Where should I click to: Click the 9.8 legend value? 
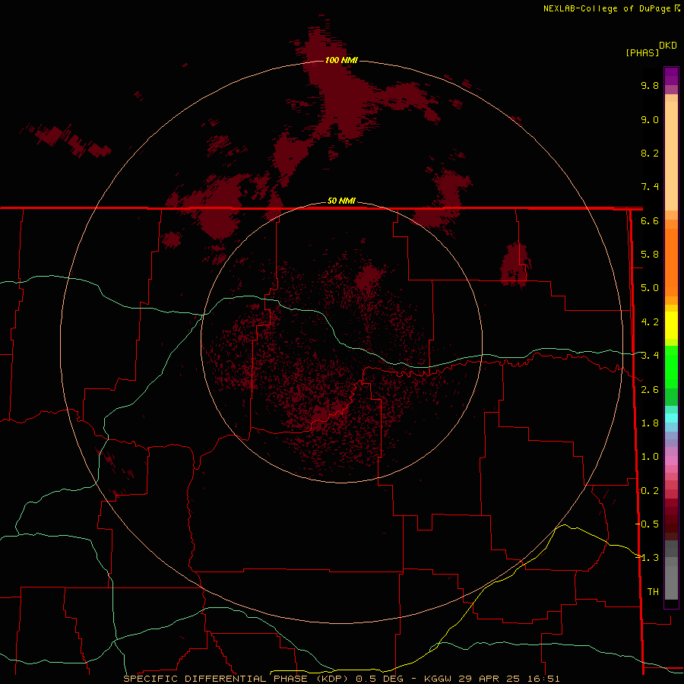point(650,85)
